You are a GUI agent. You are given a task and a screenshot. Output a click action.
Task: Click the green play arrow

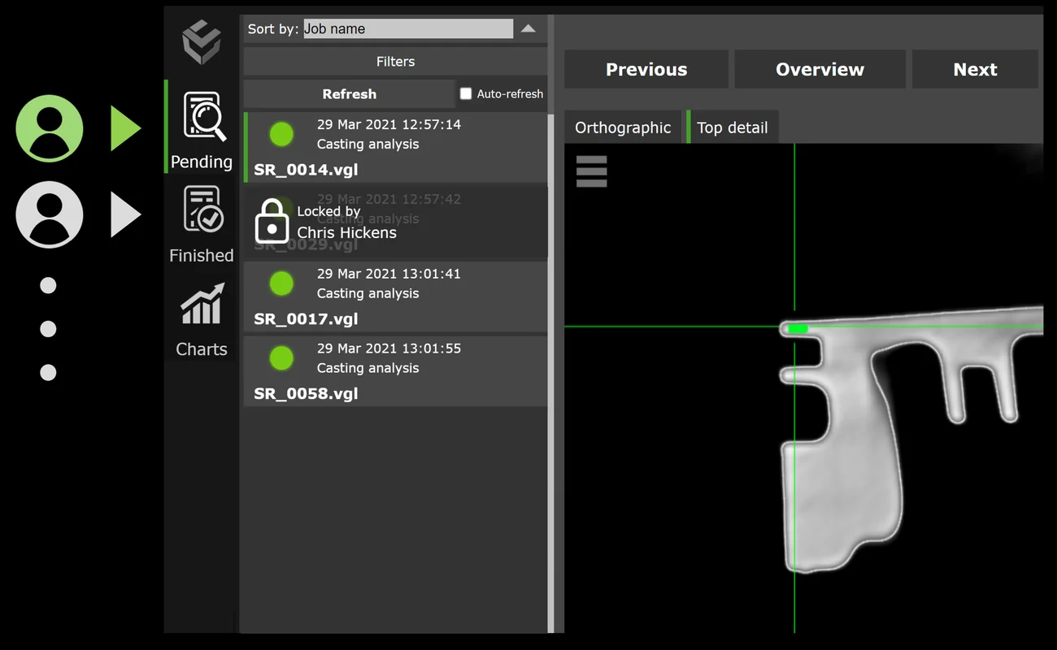[x=126, y=128]
